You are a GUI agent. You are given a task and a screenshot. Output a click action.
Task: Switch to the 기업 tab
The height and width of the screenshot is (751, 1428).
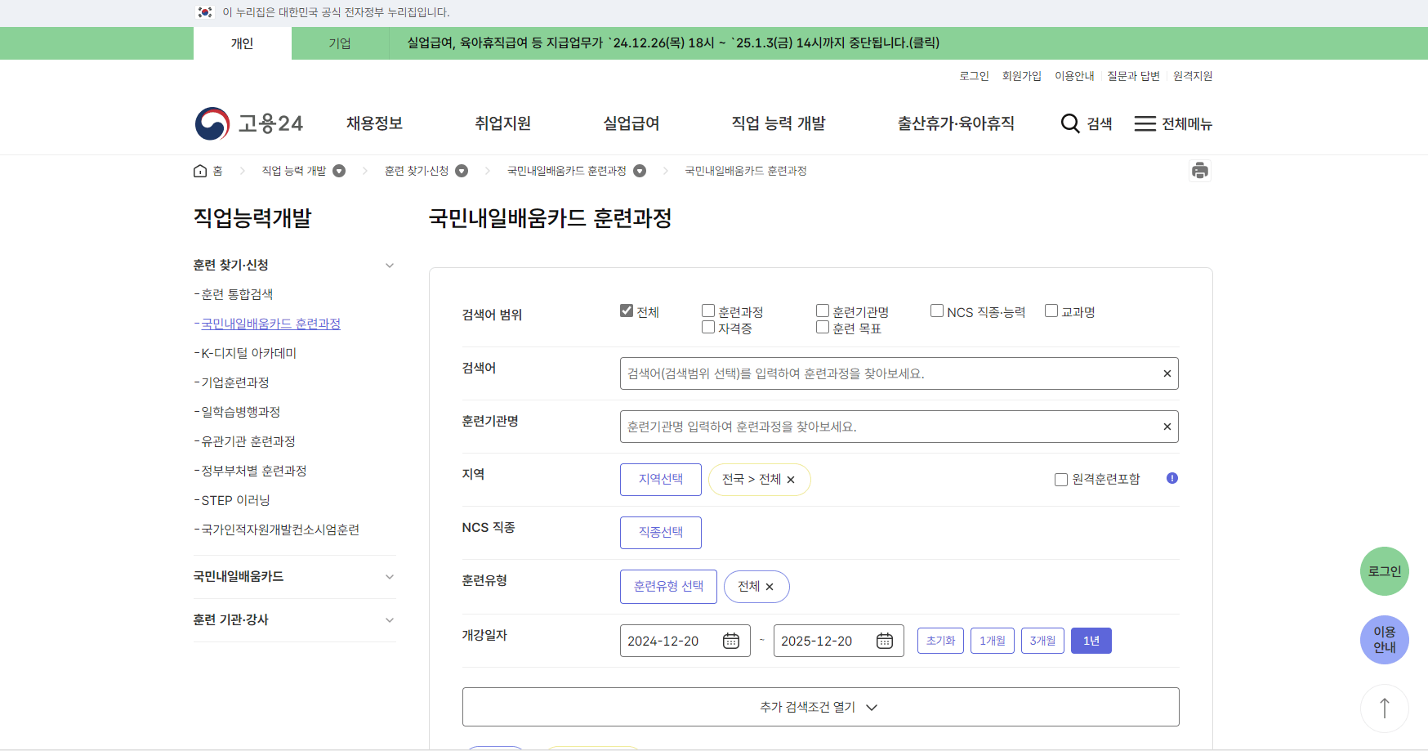(340, 42)
